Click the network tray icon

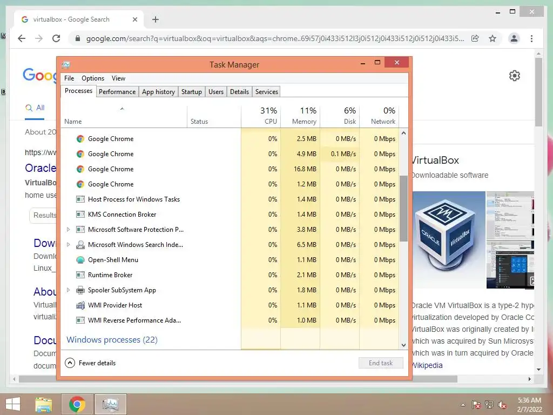pyautogui.click(x=489, y=405)
